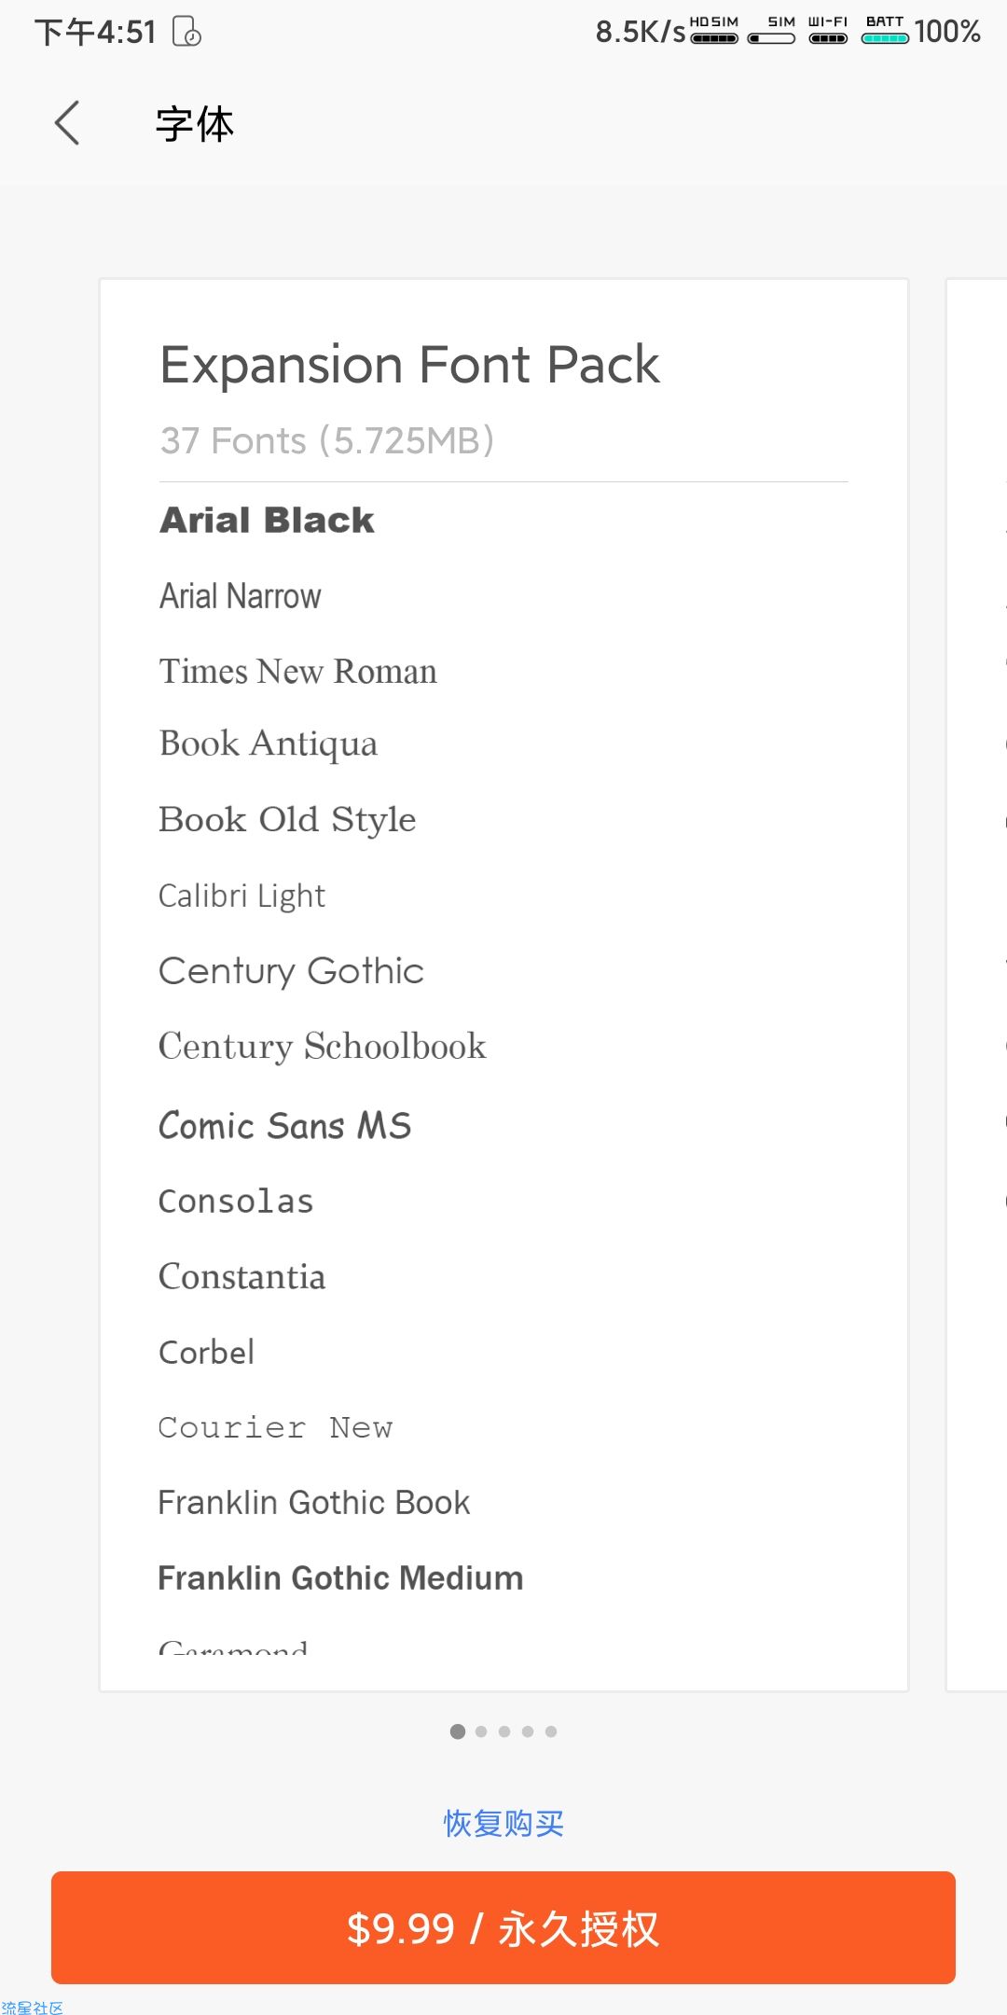1007x2015 pixels.
Task: Tap the Arial Black font entry
Action: [x=267, y=520]
